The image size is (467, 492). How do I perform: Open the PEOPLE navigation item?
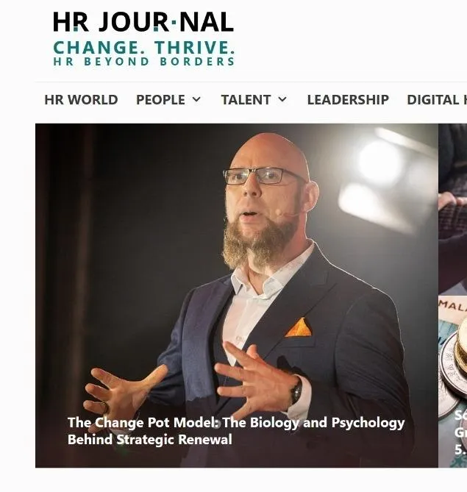pos(160,100)
